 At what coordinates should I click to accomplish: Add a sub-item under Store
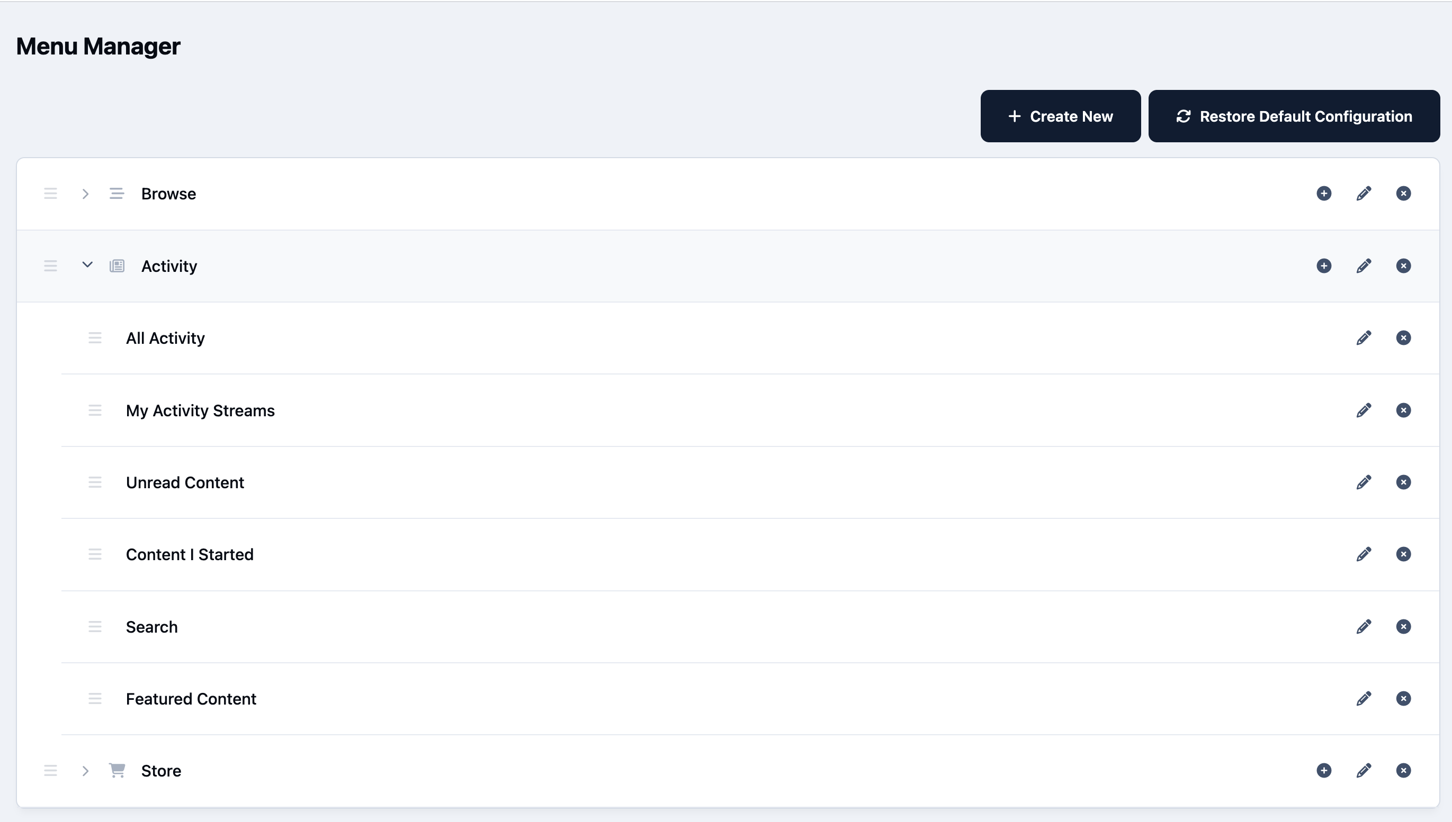click(x=1324, y=771)
